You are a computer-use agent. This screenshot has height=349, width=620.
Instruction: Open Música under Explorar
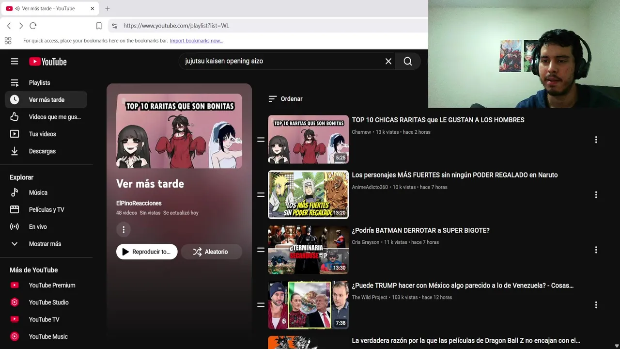46,192
